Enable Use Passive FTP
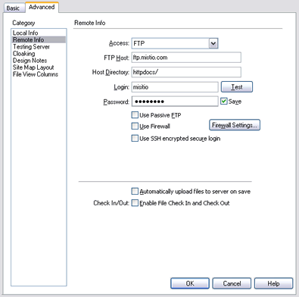 135,115
